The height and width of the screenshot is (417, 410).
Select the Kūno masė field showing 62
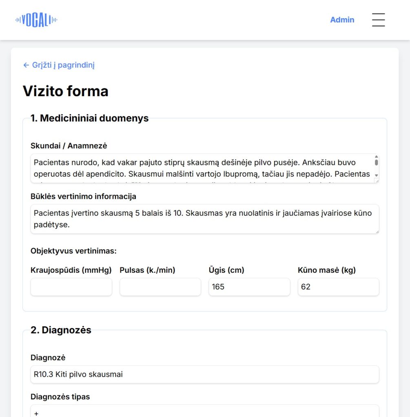(338, 287)
